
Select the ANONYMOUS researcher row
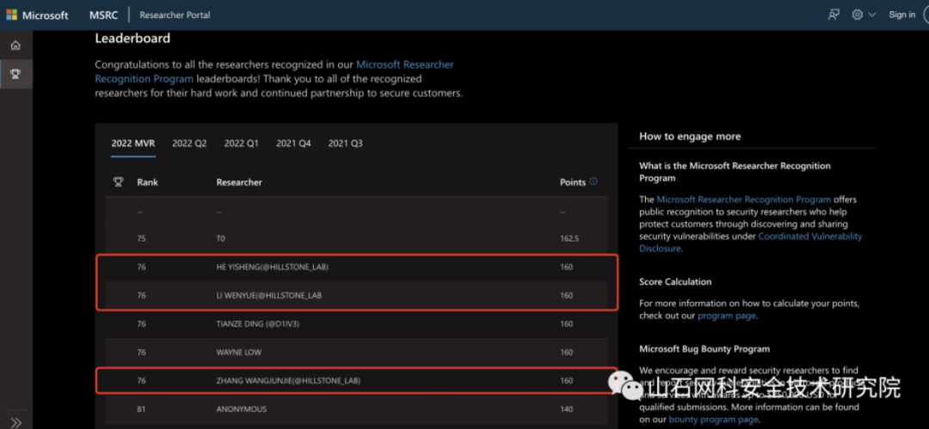tap(357, 409)
